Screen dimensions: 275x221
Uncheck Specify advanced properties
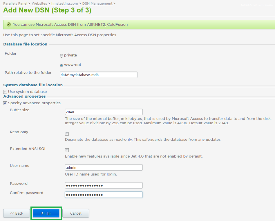tap(5, 103)
